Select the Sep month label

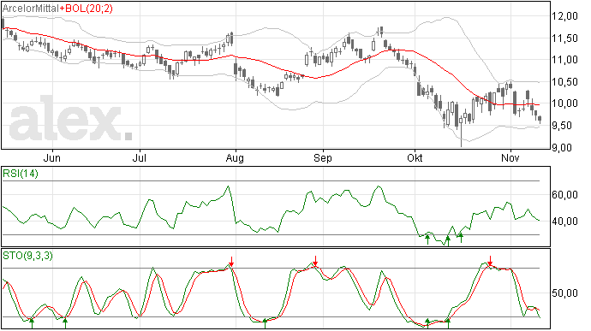point(323,157)
